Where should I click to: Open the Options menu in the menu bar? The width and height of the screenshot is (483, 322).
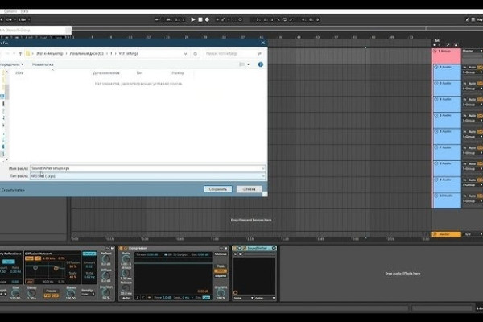tap(10, 11)
